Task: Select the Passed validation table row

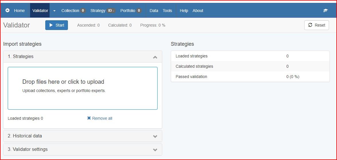Action: [250, 77]
